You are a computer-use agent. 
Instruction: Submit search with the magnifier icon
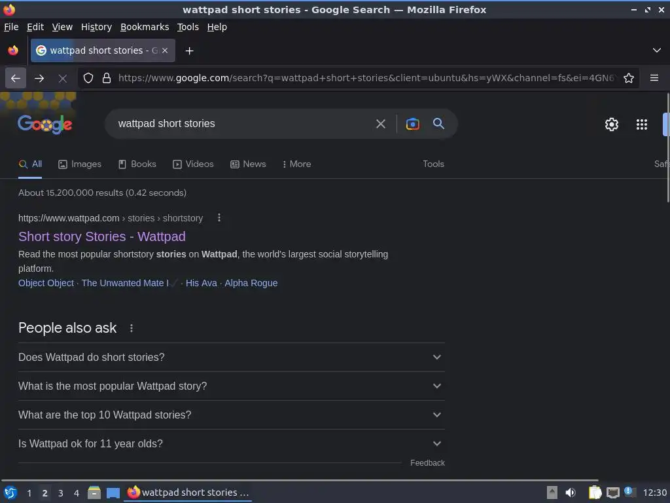tap(439, 124)
